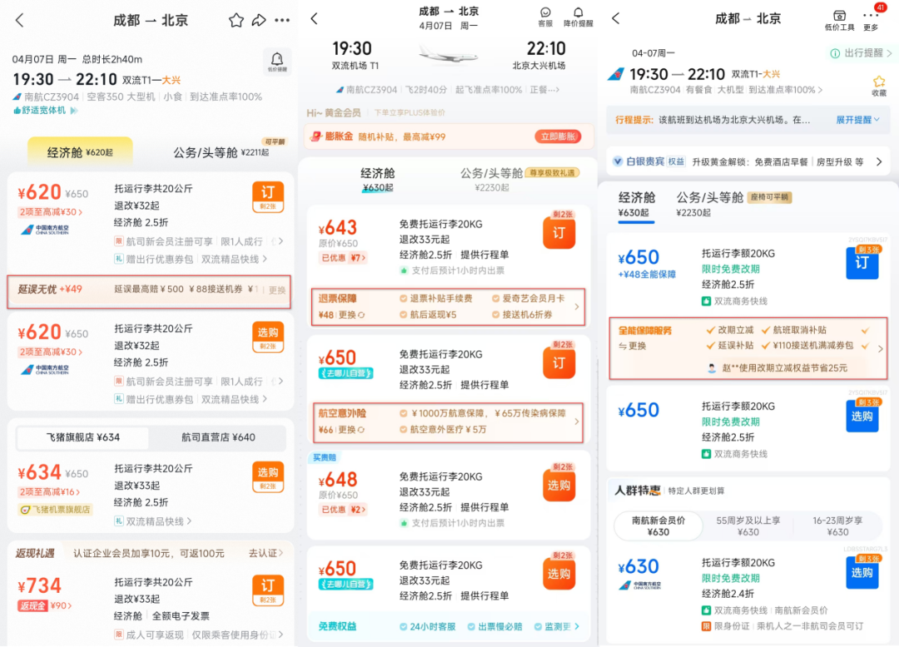Select the 经济舱 ¥620起 tab

coord(80,152)
